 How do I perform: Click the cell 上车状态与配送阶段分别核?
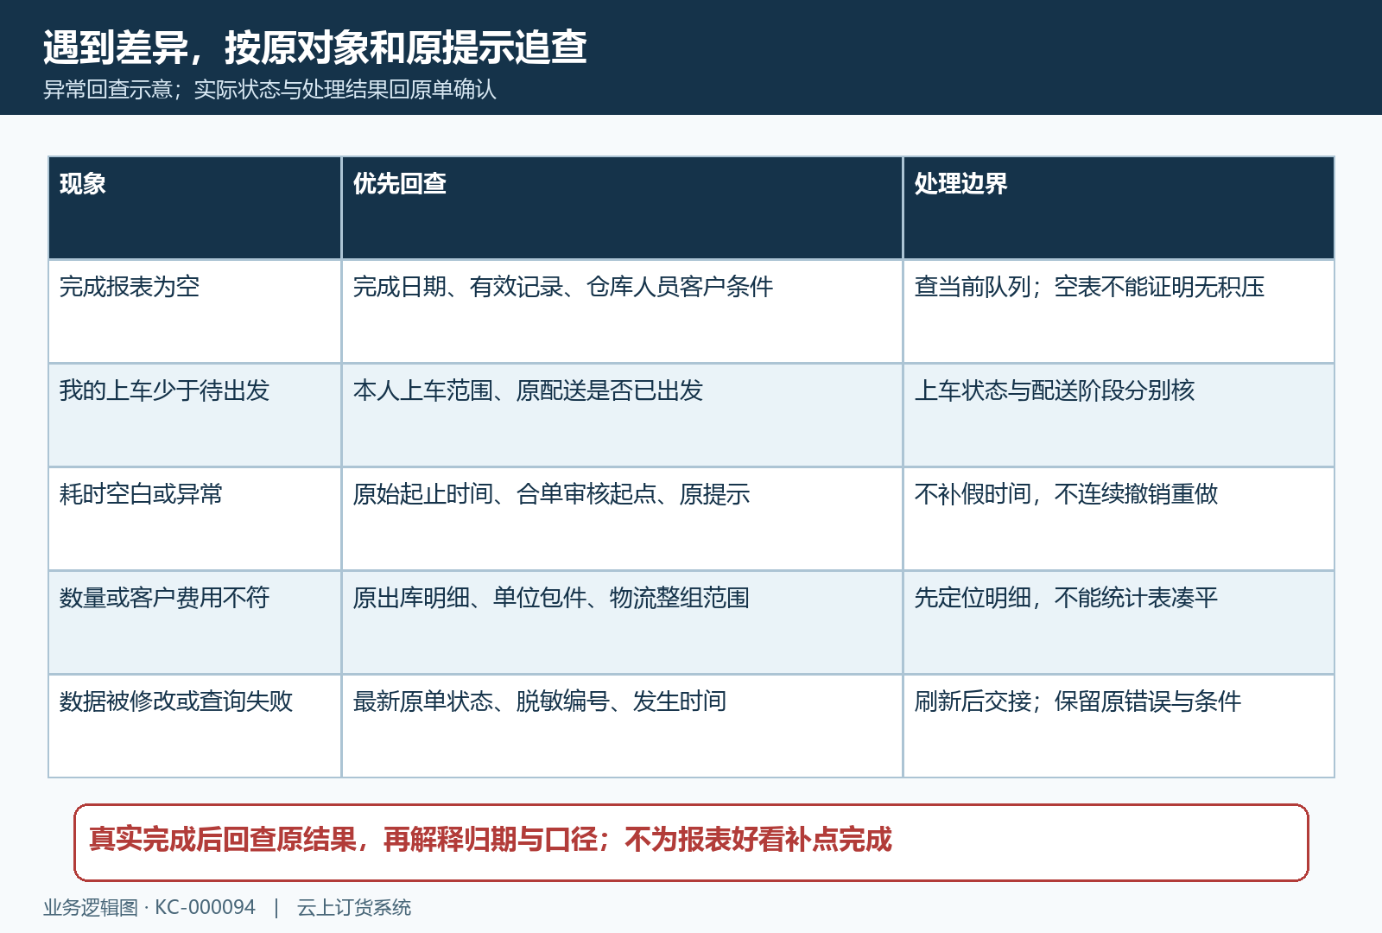[x=1119, y=415]
